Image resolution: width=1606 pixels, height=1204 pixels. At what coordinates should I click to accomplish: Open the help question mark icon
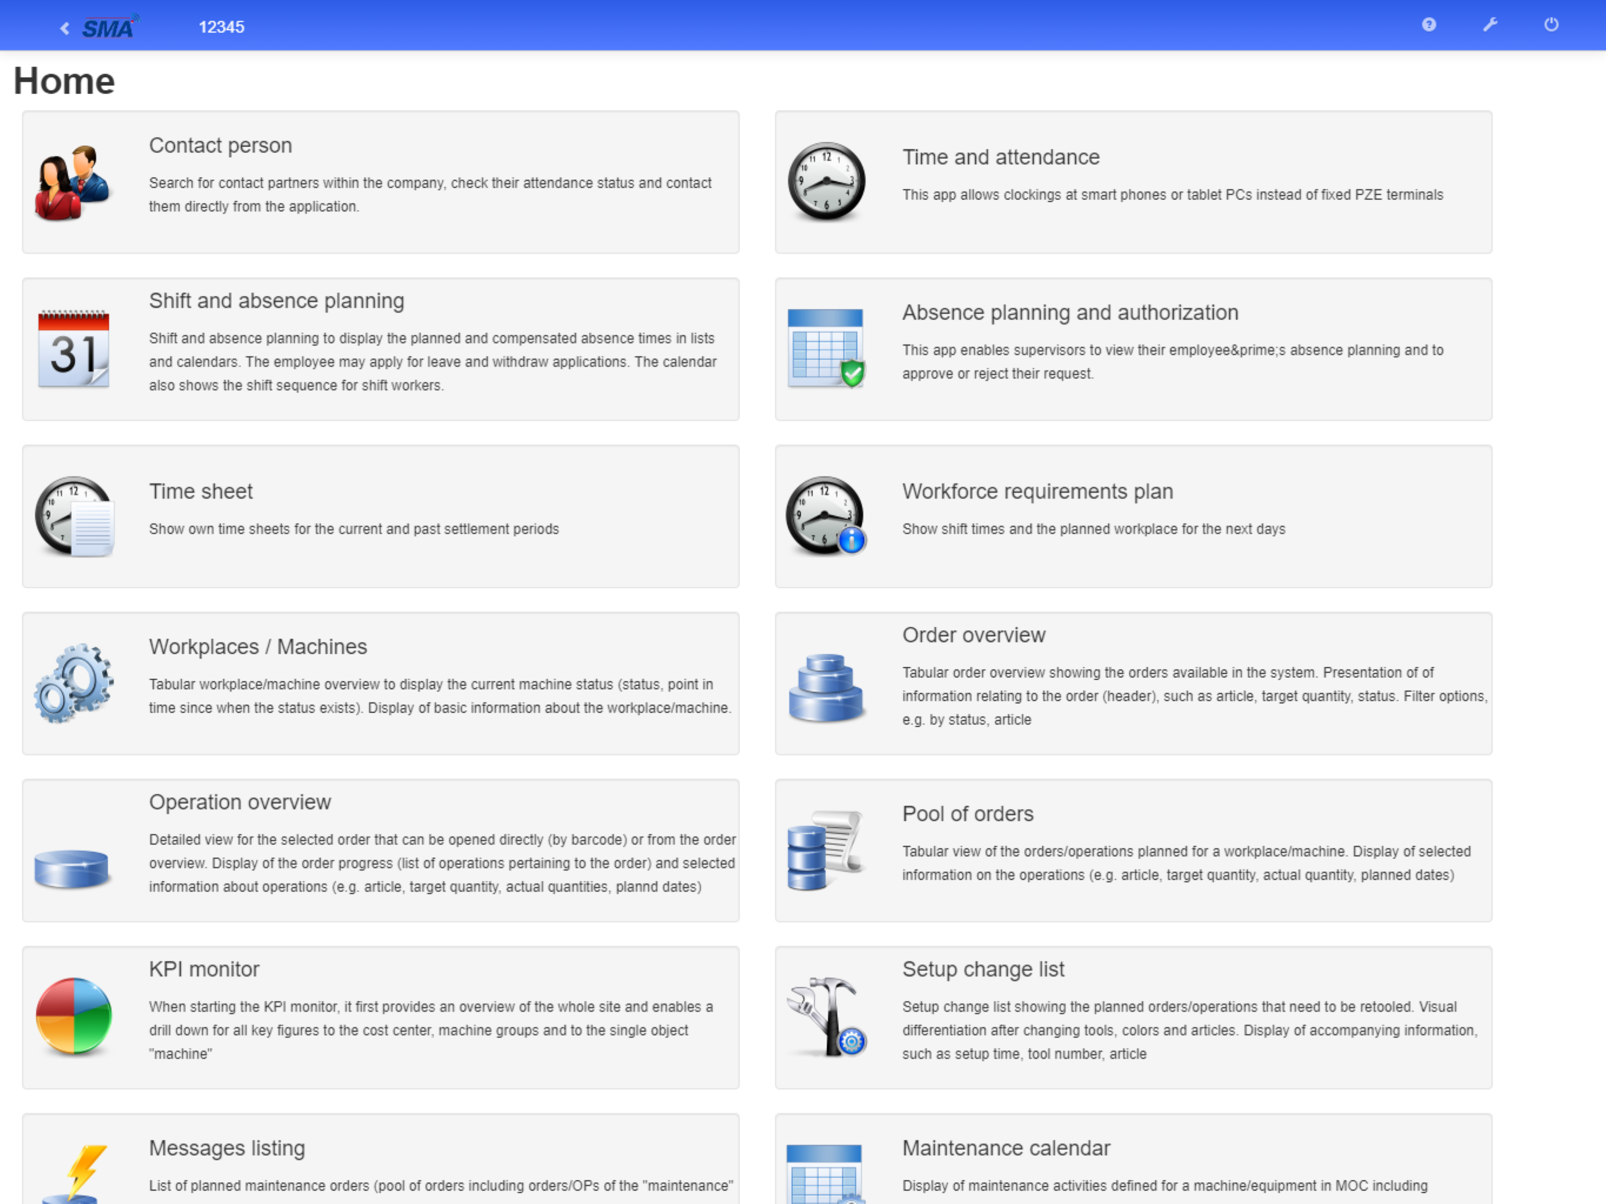(x=1428, y=25)
